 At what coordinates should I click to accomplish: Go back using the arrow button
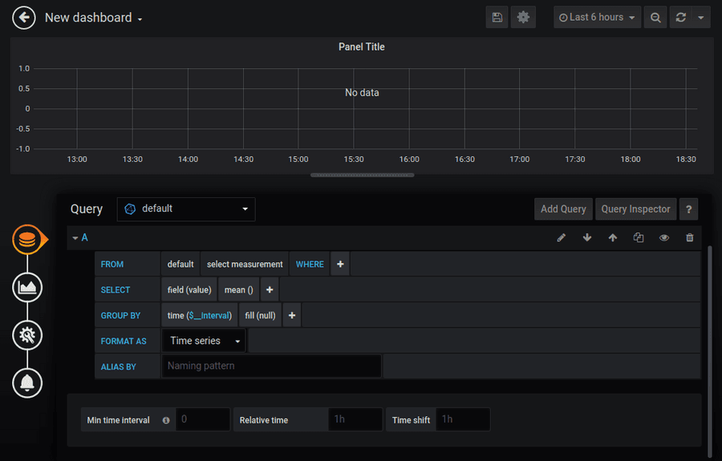click(x=24, y=18)
